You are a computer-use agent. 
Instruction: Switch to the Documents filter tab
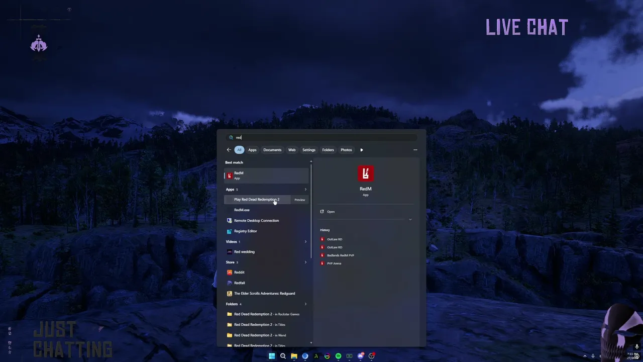pyautogui.click(x=272, y=150)
